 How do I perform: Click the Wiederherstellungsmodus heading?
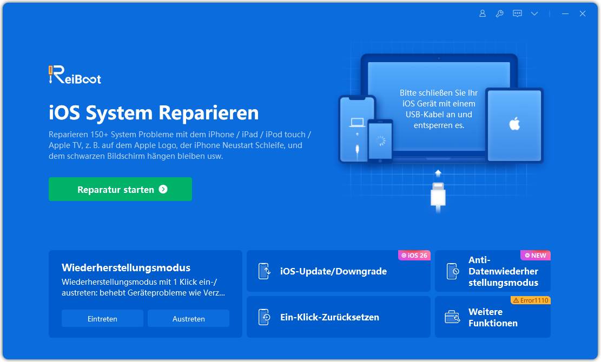tap(126, 268)
